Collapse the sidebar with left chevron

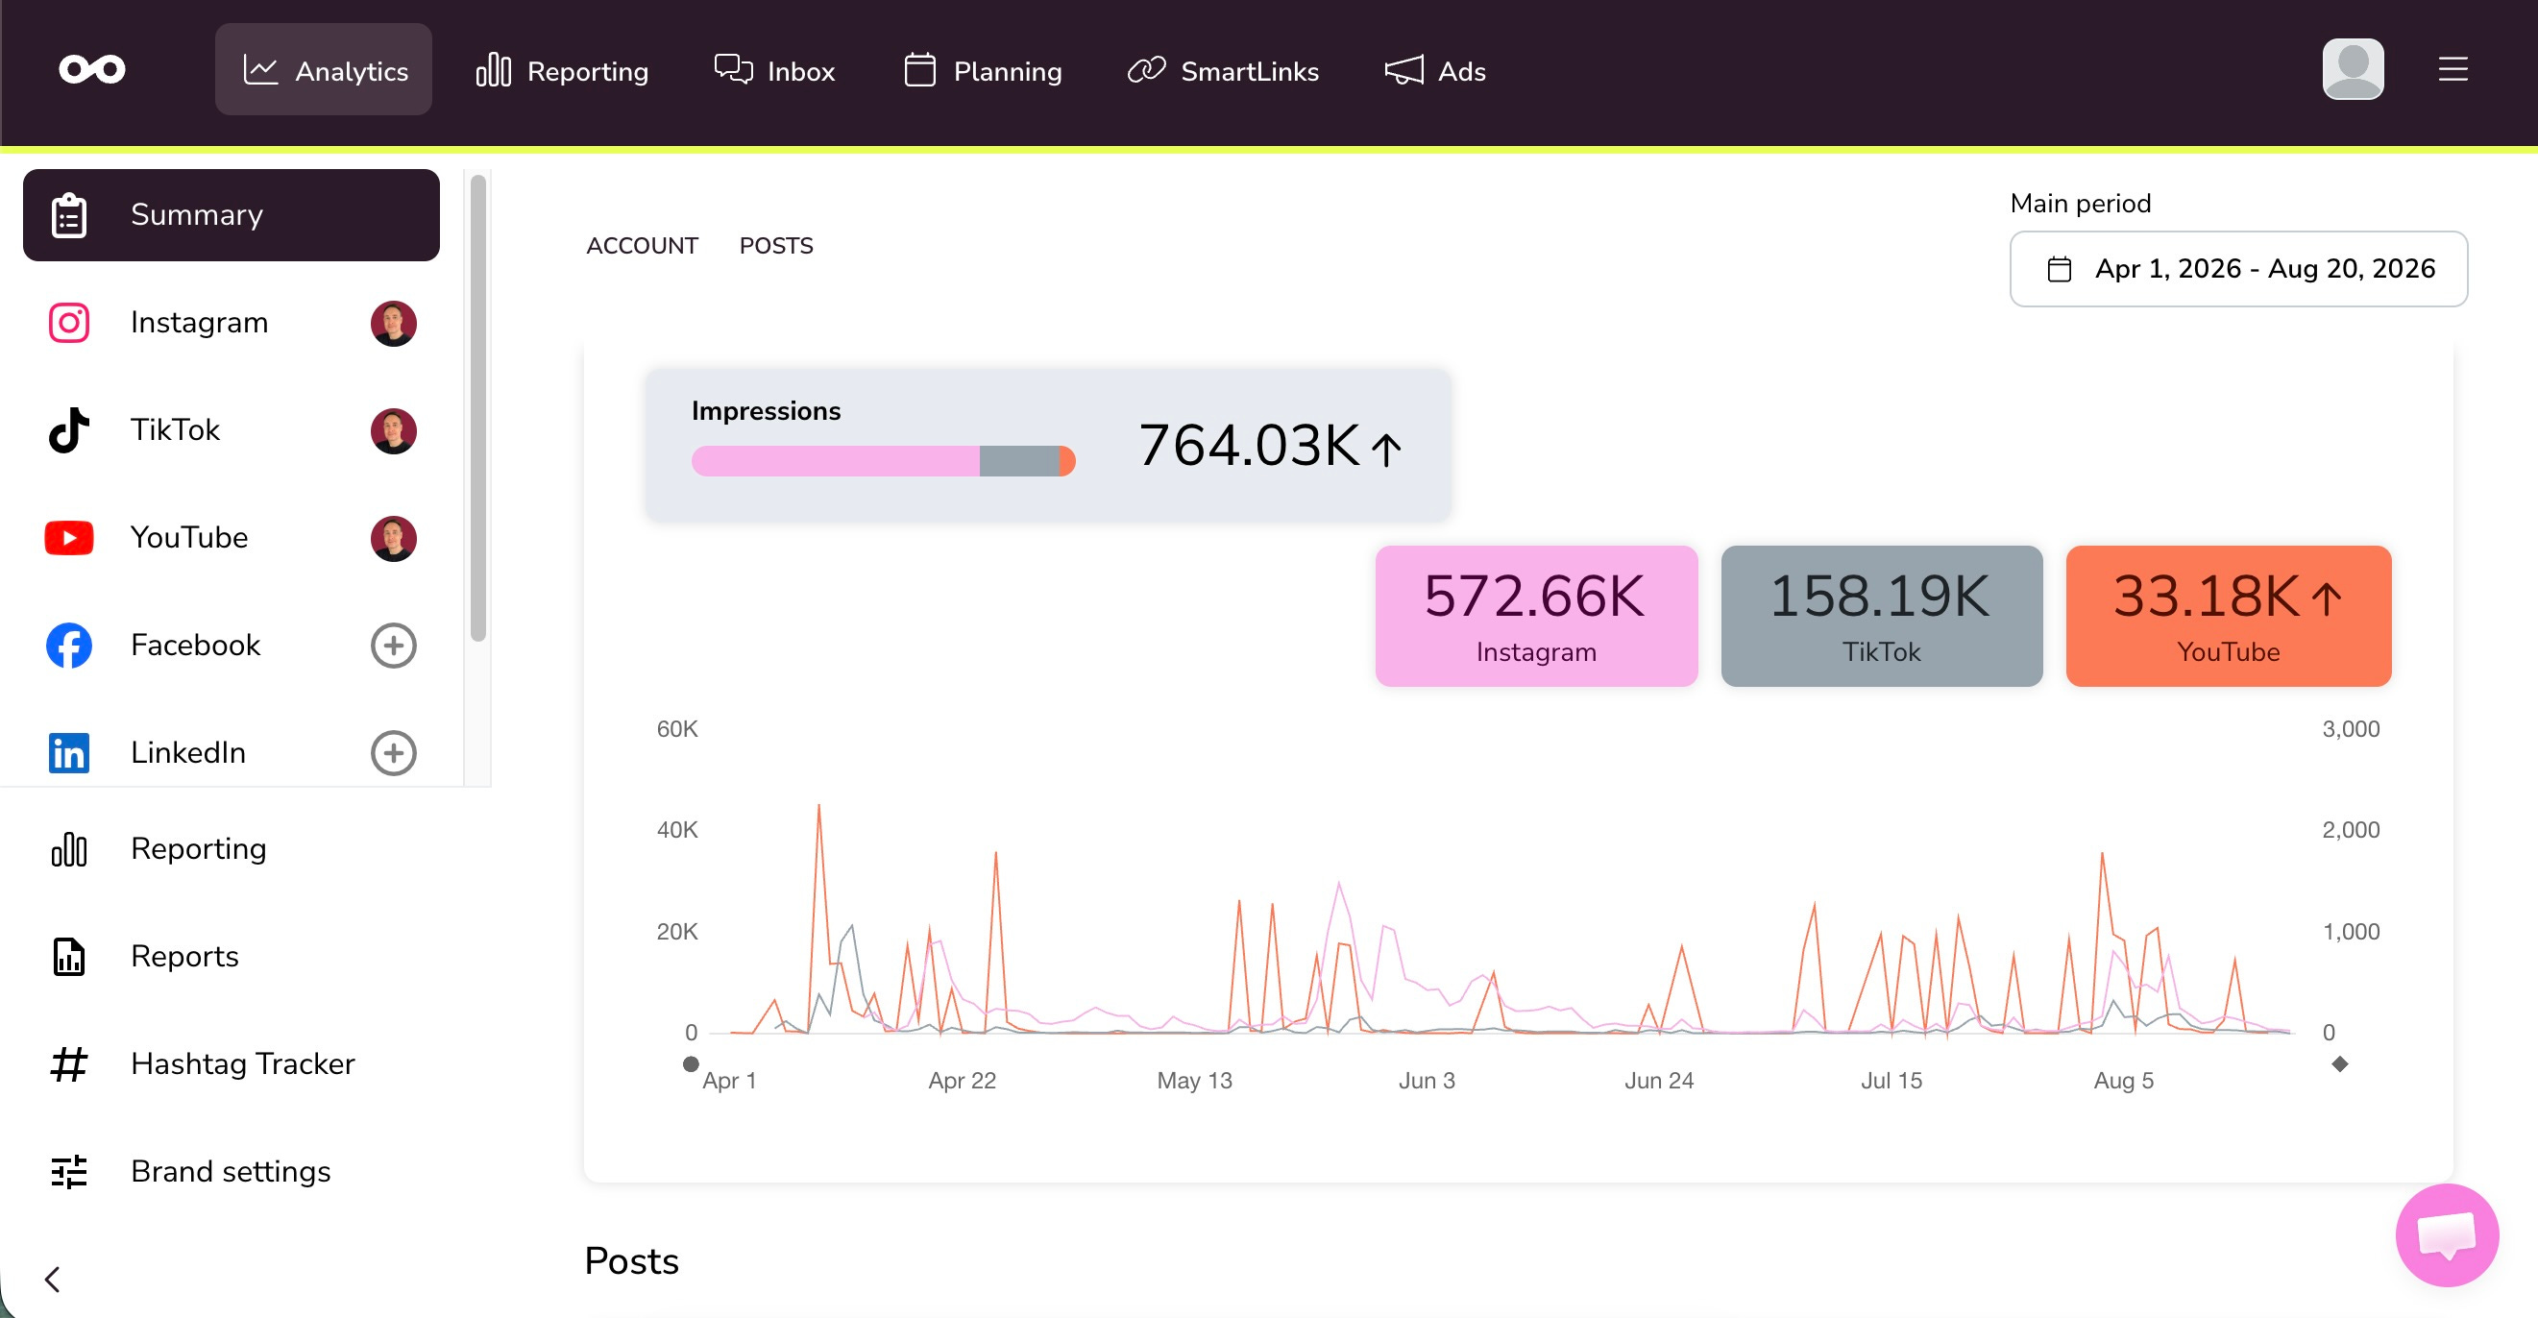click(x=52, y=1279)
